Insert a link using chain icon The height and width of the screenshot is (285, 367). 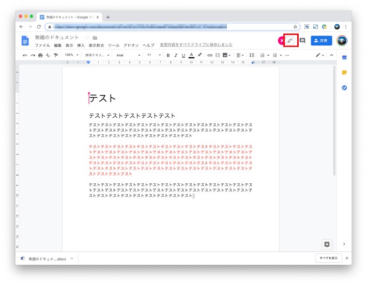pyautogui.click(x=210, y=55)
